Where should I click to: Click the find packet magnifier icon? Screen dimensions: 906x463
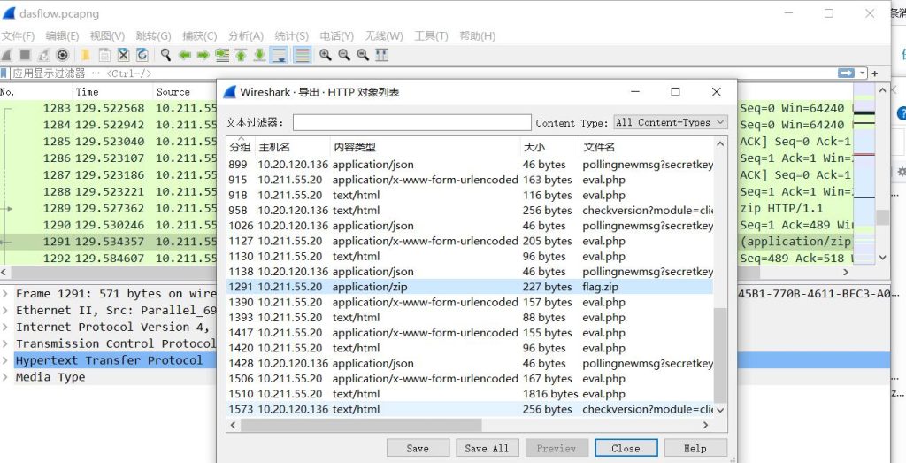click(x=165, y=55)
